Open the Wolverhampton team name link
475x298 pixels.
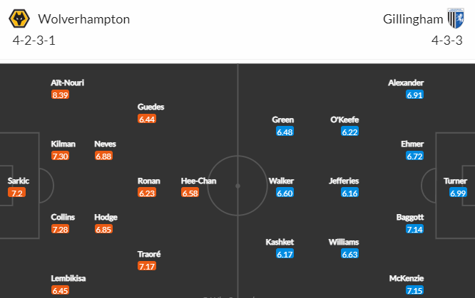click(x=84, y=19)
